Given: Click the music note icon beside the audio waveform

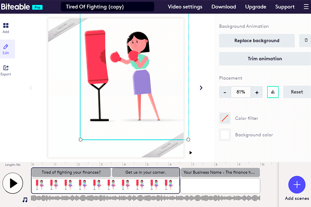Looking at the screenshot, I should tap(25, 200).
